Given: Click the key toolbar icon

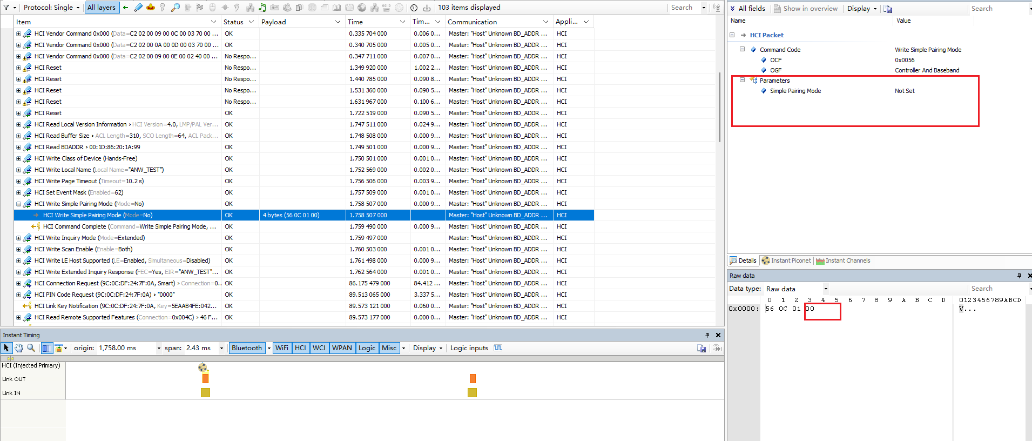Looking at the screenshot, I should [x=163, y=8].
